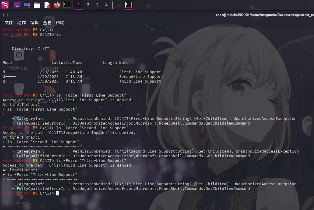This screenshot has height=210, width=314.
Task: Click the command 'ls -Force "Second-Line Support"' at prompt
Action: point(92,128)
